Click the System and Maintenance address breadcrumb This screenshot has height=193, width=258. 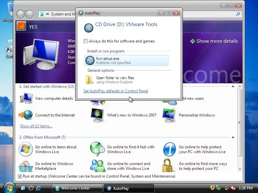click(63, 14)
